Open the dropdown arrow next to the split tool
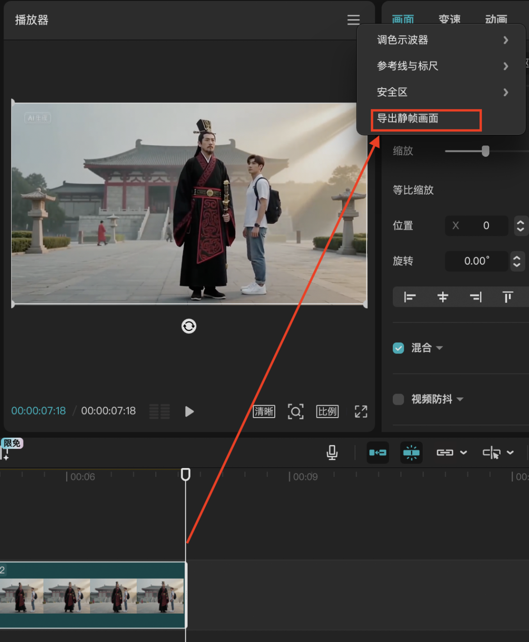 point(510,452)
